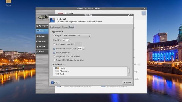Click the Hardware sidebar printer icon
Image resolution: width=182 pixels, height=102 pixels.
click(37, 42)
